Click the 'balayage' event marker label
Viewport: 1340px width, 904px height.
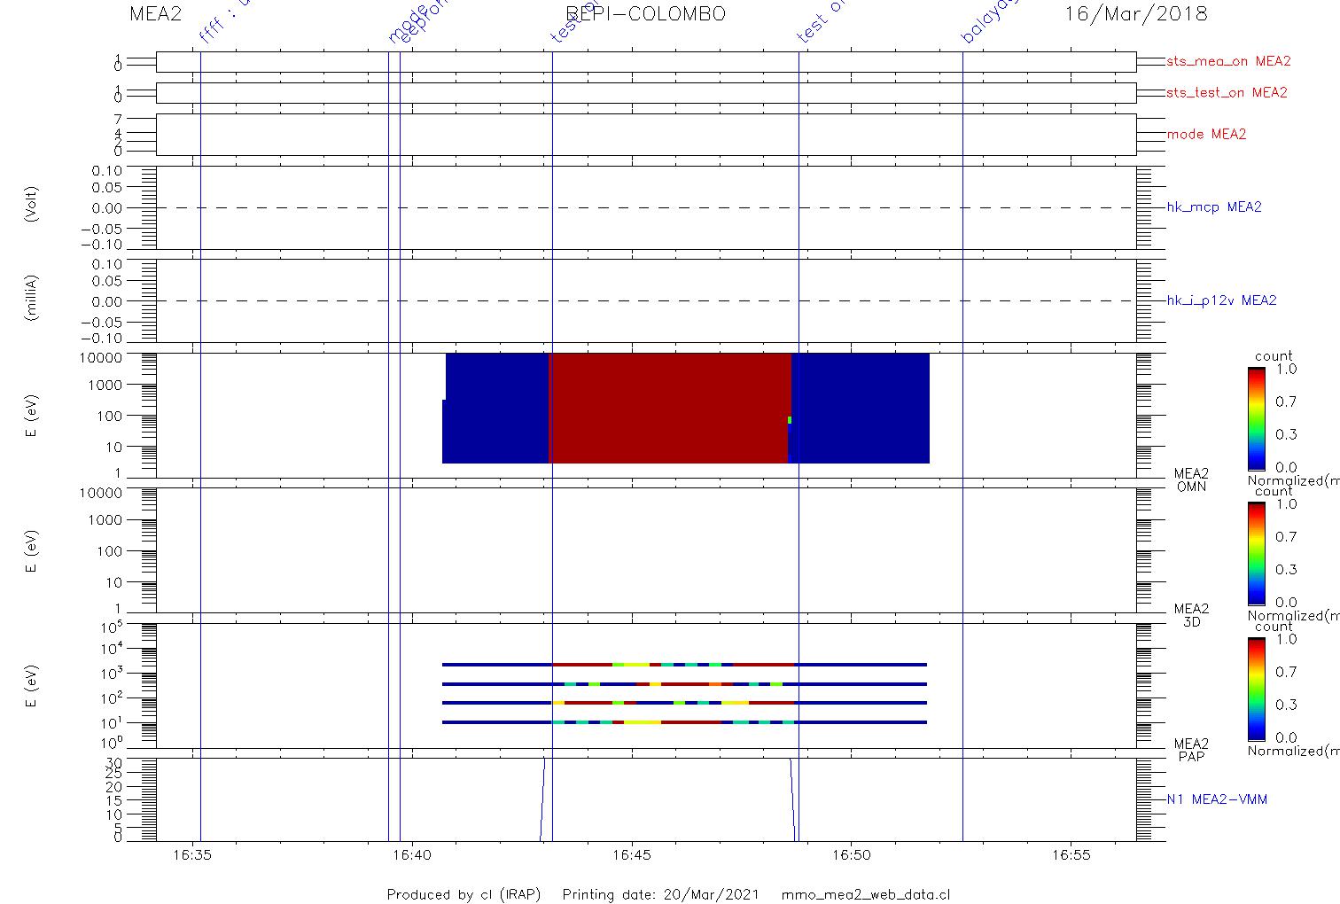point(989,22)
